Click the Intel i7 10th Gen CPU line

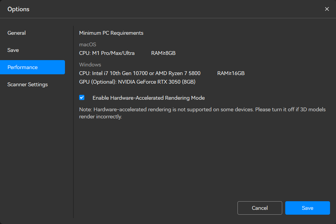(113, 73)
